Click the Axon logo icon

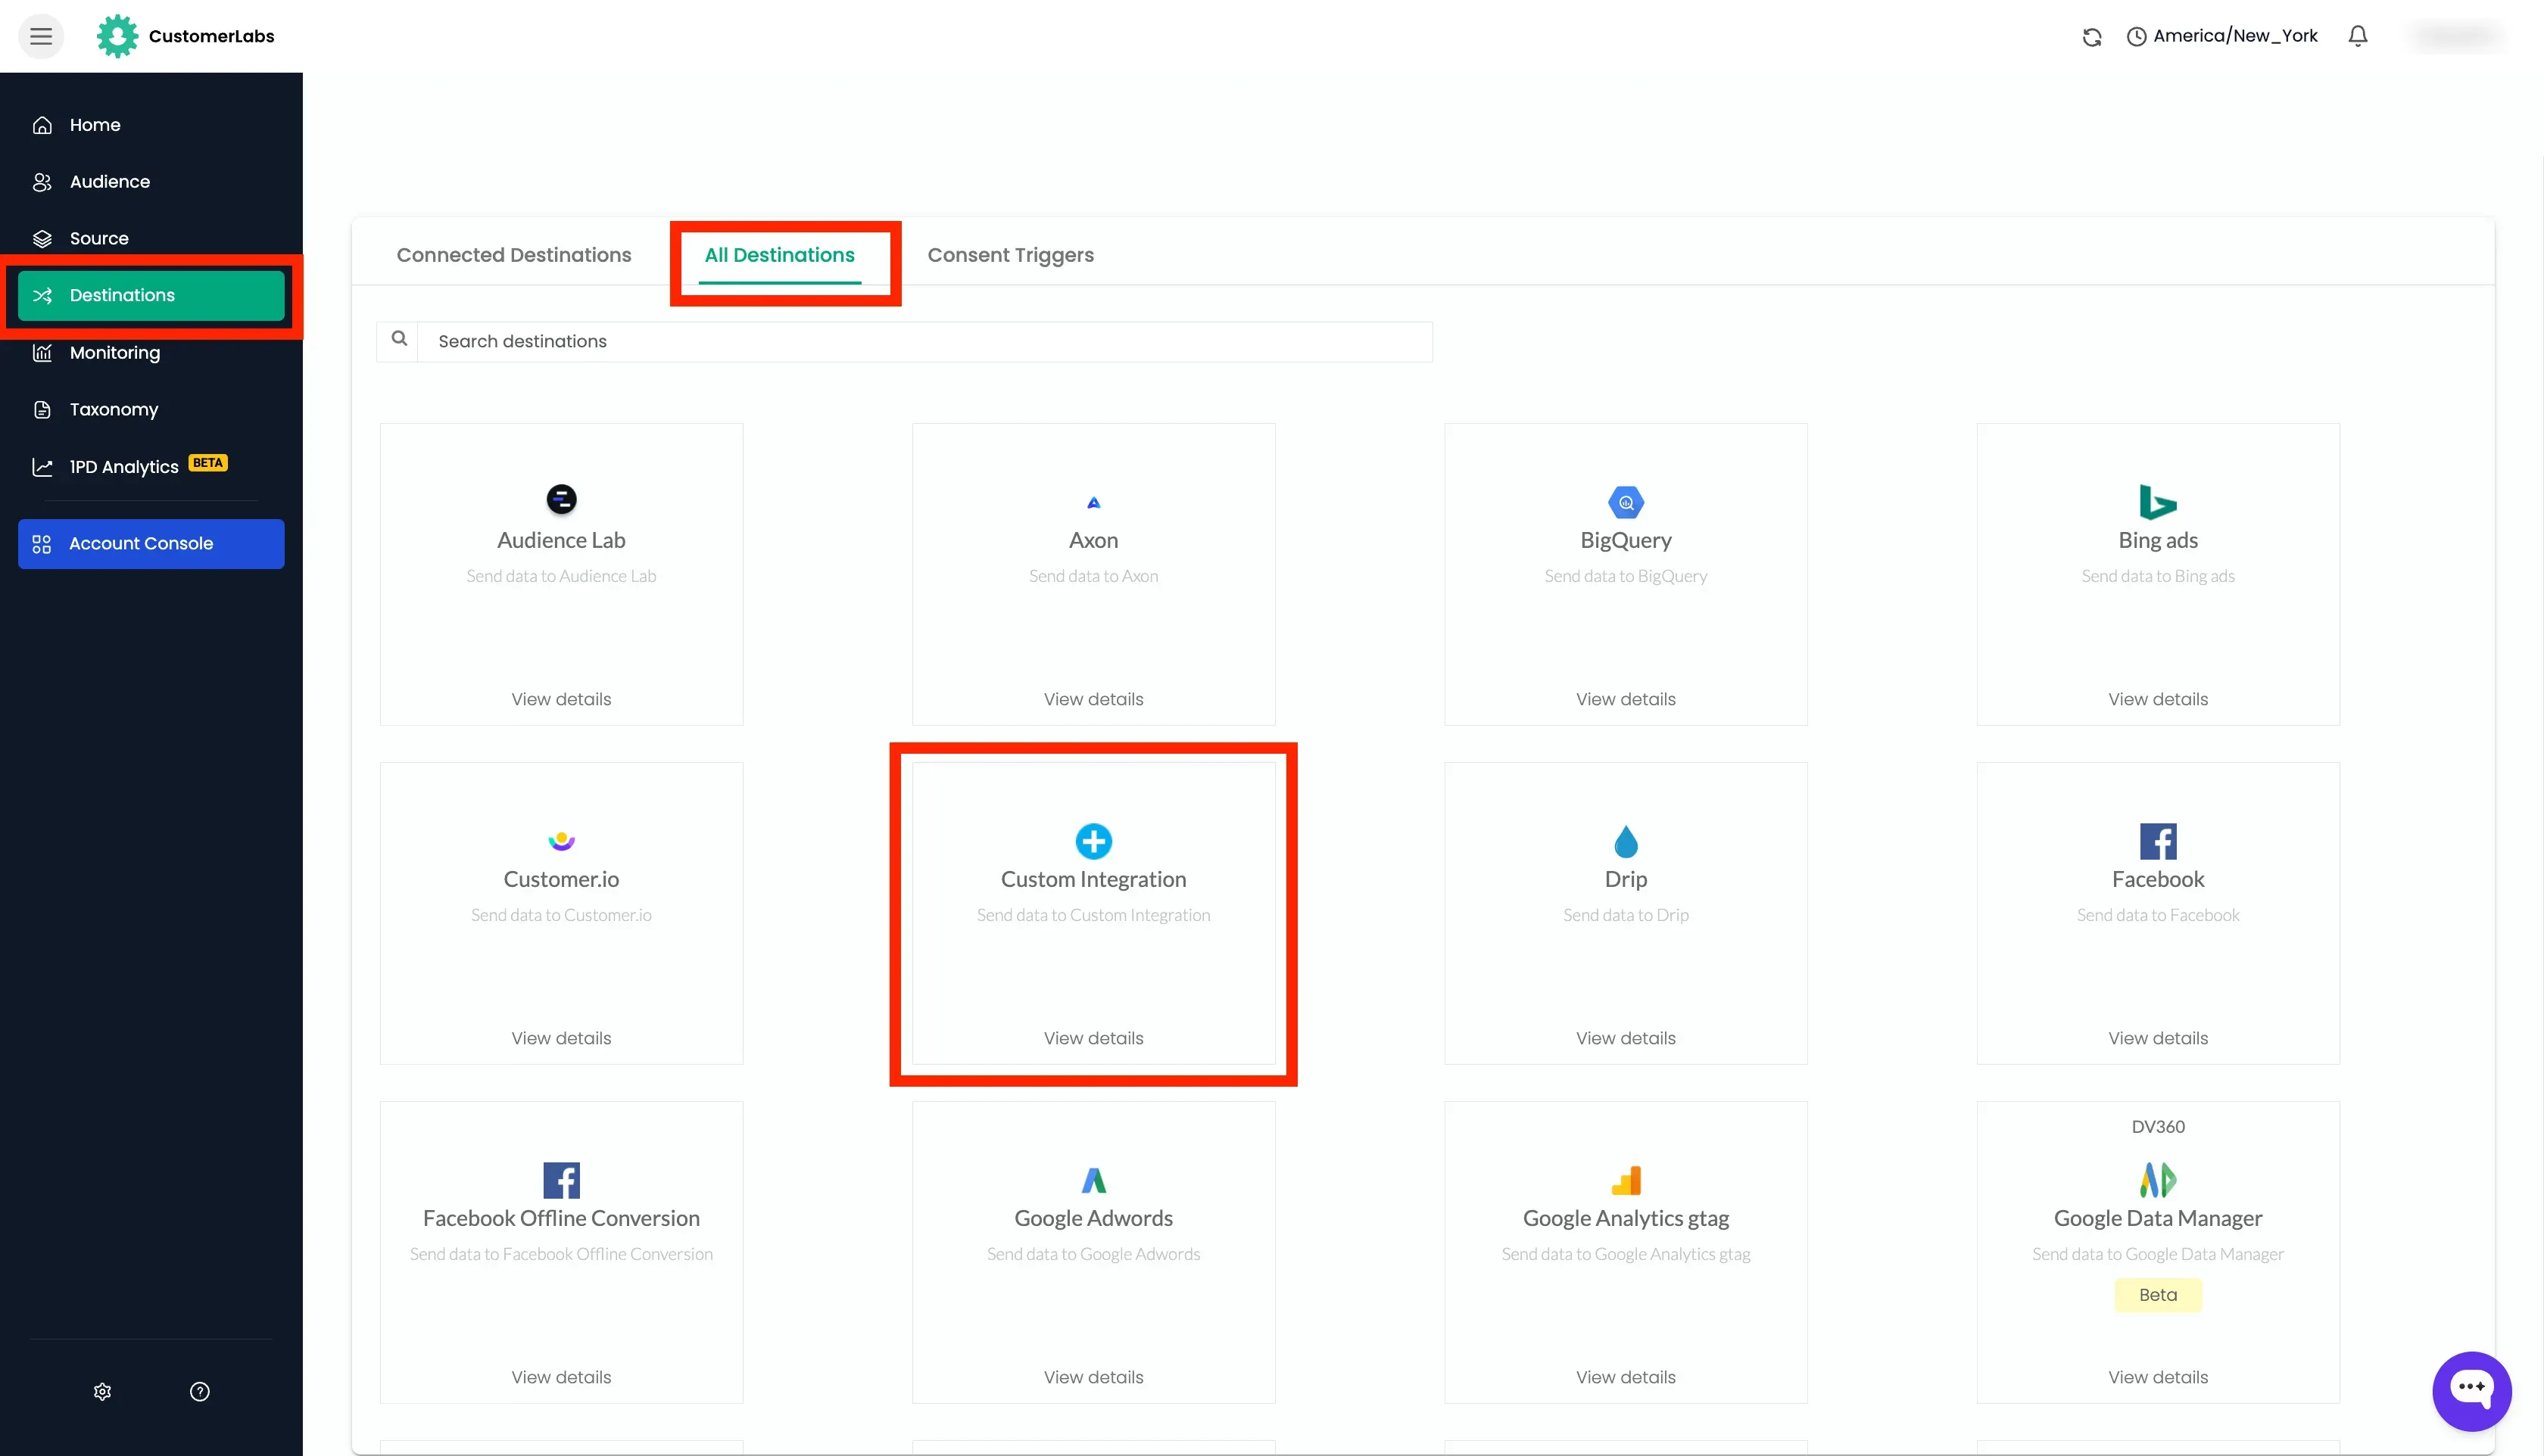[1093, 502]
